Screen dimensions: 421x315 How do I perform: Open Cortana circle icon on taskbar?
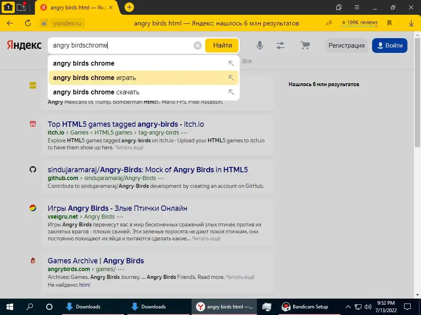[49, 307]
